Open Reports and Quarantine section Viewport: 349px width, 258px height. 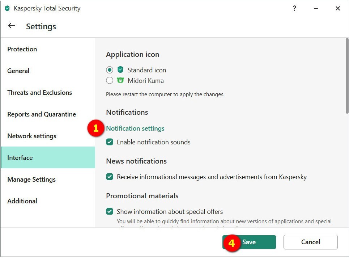pyautogui.click(x=48, y=114)
